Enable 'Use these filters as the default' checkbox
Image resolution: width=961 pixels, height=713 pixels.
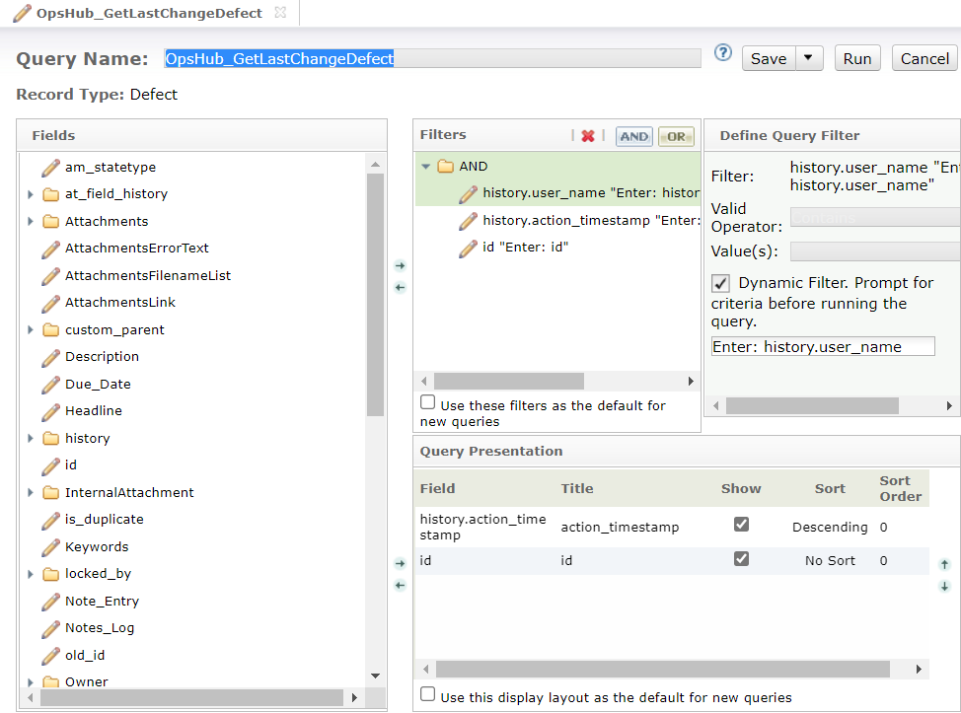tap(427, 402)
